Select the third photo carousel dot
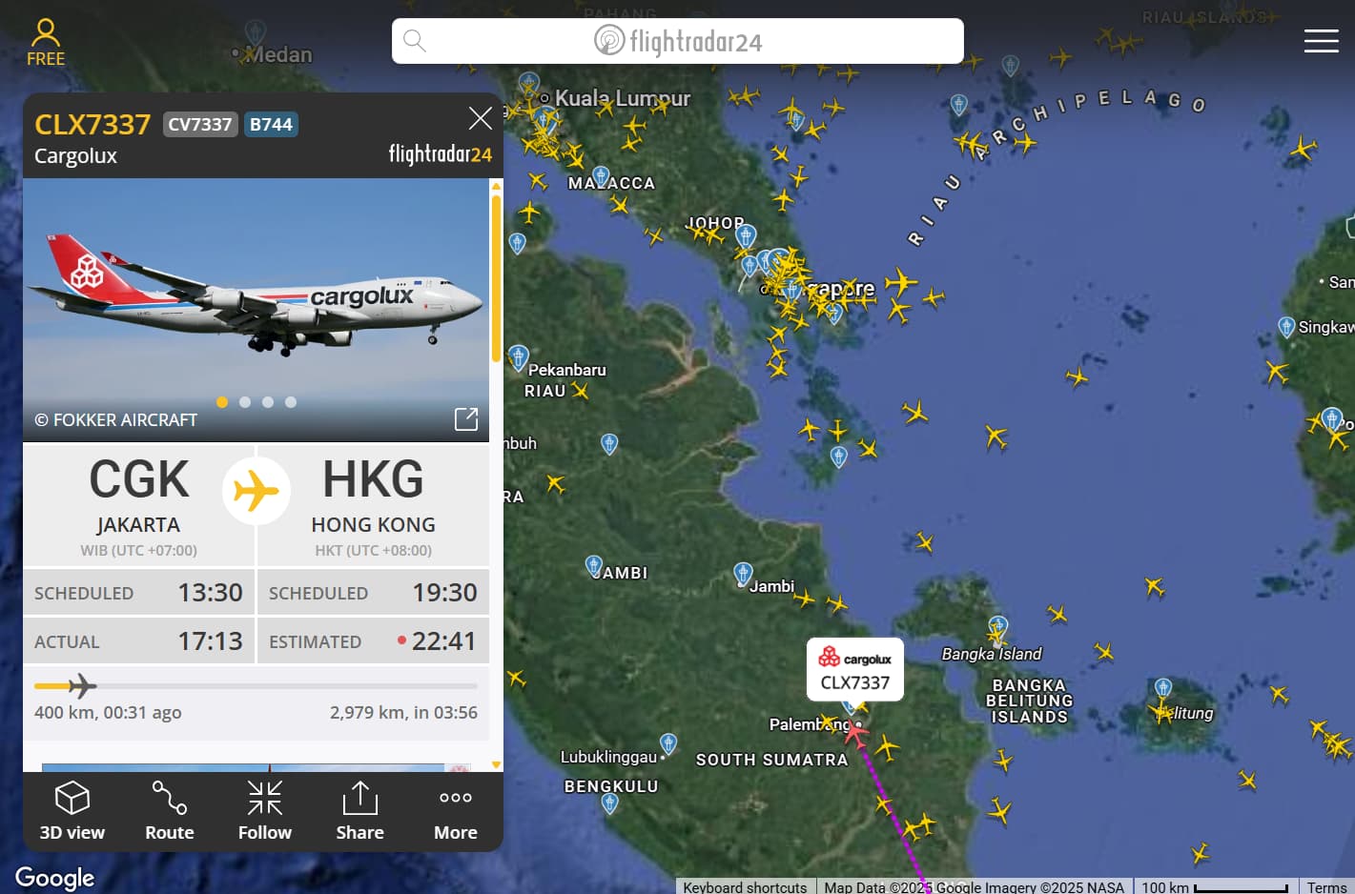 [268, 402]
